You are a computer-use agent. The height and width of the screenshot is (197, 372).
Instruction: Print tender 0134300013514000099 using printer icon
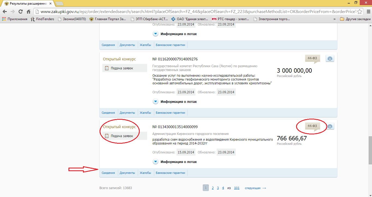tap(330, 127)
